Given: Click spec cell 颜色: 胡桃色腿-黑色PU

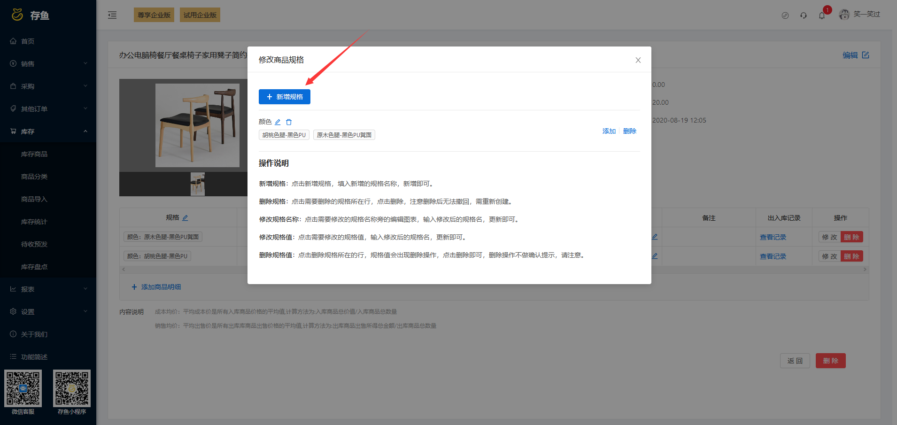Looking at the screenshot, I should [157, 256].
